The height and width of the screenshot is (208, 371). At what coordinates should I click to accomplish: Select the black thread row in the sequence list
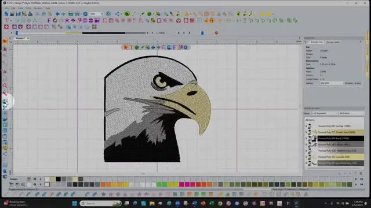point(340,139)
